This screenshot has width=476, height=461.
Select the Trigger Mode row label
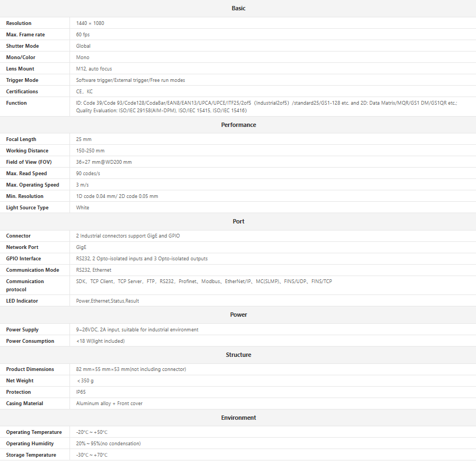tap(22, 80)
